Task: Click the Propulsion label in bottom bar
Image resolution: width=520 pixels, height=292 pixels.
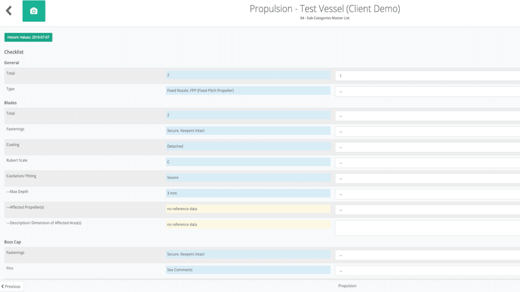Action: coord(347,286)
